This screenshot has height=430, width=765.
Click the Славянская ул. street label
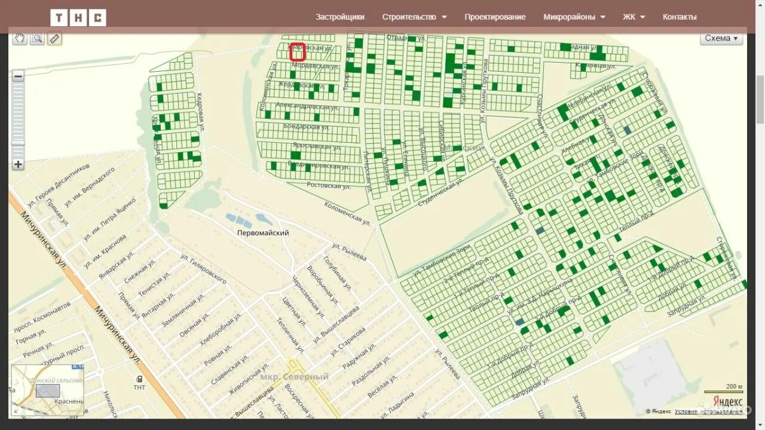[231, 370]
